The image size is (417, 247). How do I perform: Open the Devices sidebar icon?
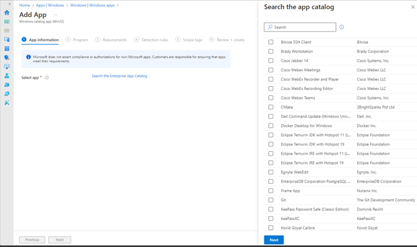[7, 40]
